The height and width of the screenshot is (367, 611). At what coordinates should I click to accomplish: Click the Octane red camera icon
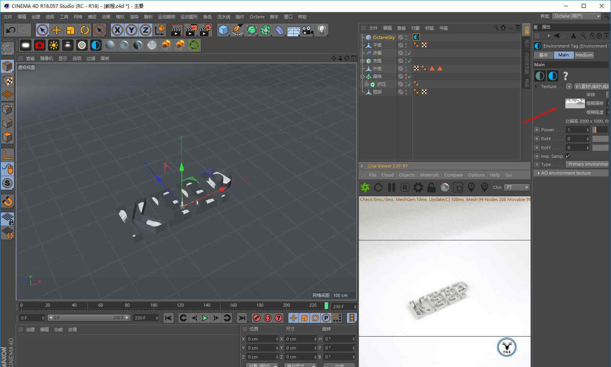point(40,45)
